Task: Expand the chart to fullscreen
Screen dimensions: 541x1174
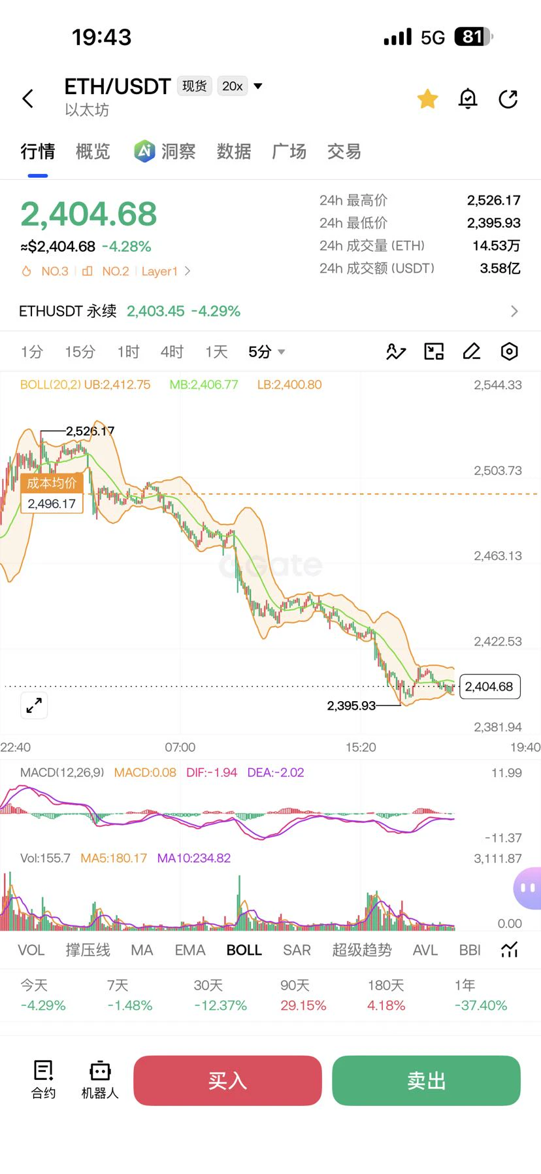Action: (34, 705)
